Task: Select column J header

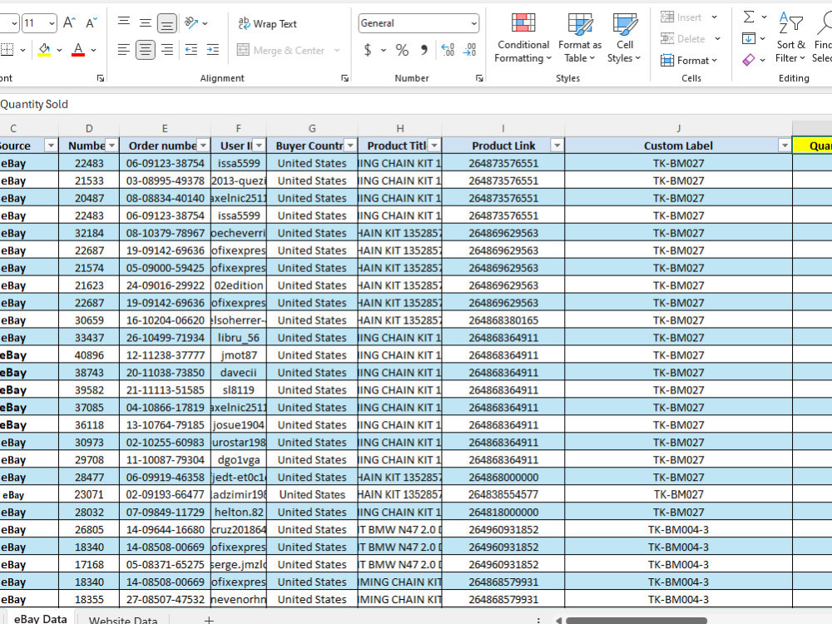Action: pyautogui.click(x=678, y=128)
